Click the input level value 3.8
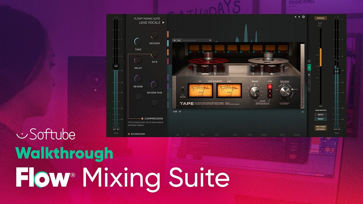Screen dimensions: 363x204 [x=116, y=66]
